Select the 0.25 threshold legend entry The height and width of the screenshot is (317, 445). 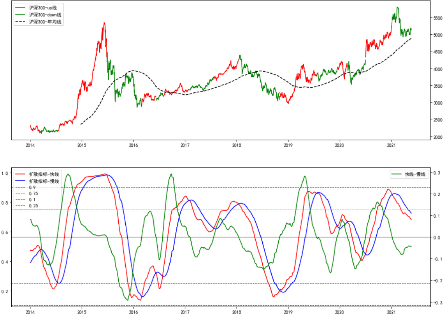coord(34,205)
